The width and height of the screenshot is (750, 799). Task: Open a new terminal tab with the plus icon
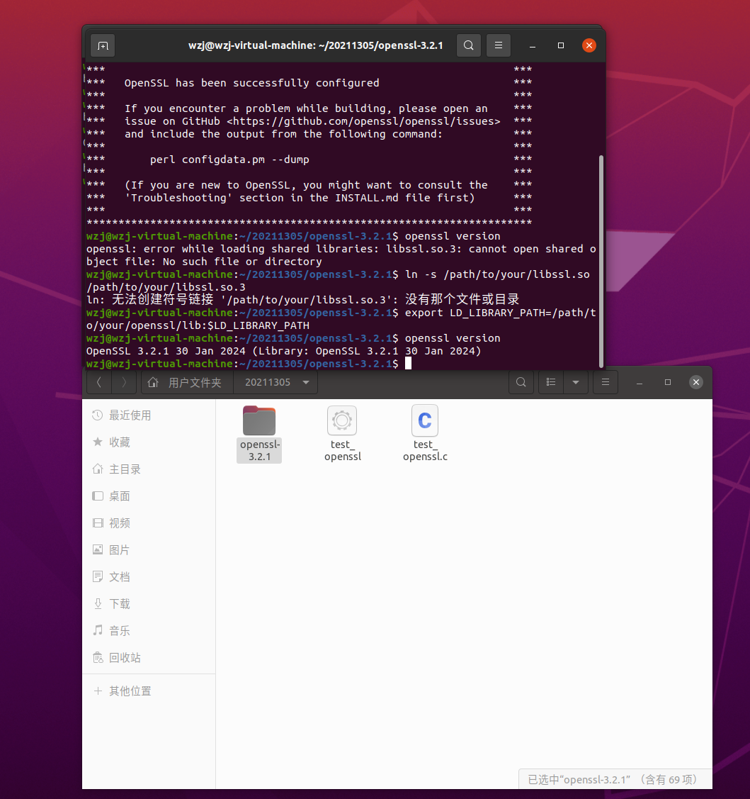click(x=103, y=46)
